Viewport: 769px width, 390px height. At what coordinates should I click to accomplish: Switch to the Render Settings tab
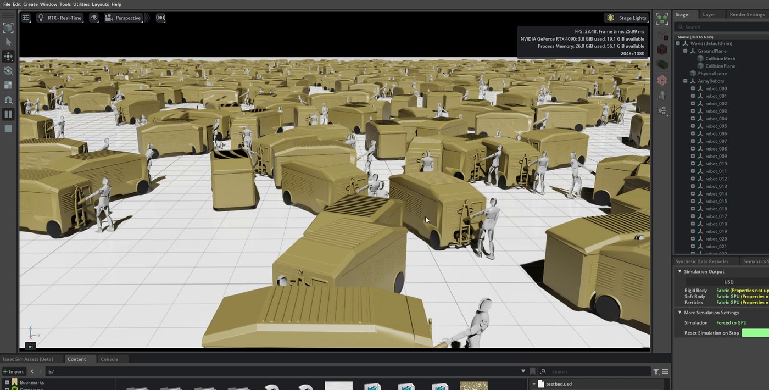click(x=746, y=15)
